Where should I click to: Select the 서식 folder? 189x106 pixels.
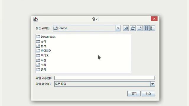coord(41,65)
